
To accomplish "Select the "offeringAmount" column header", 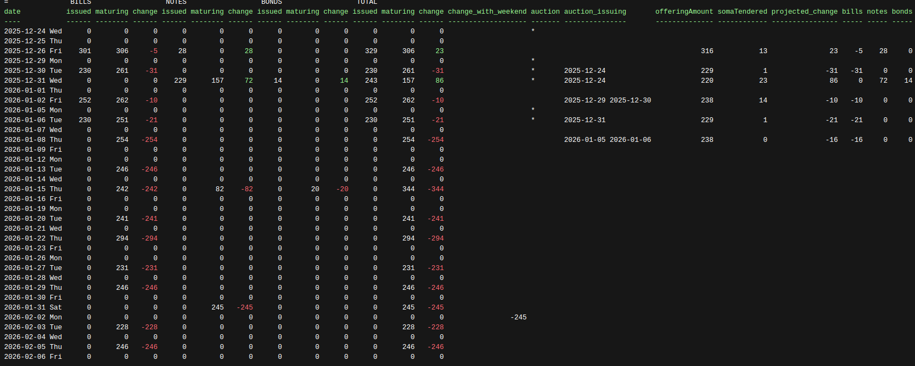I will [x=684, y=12].
